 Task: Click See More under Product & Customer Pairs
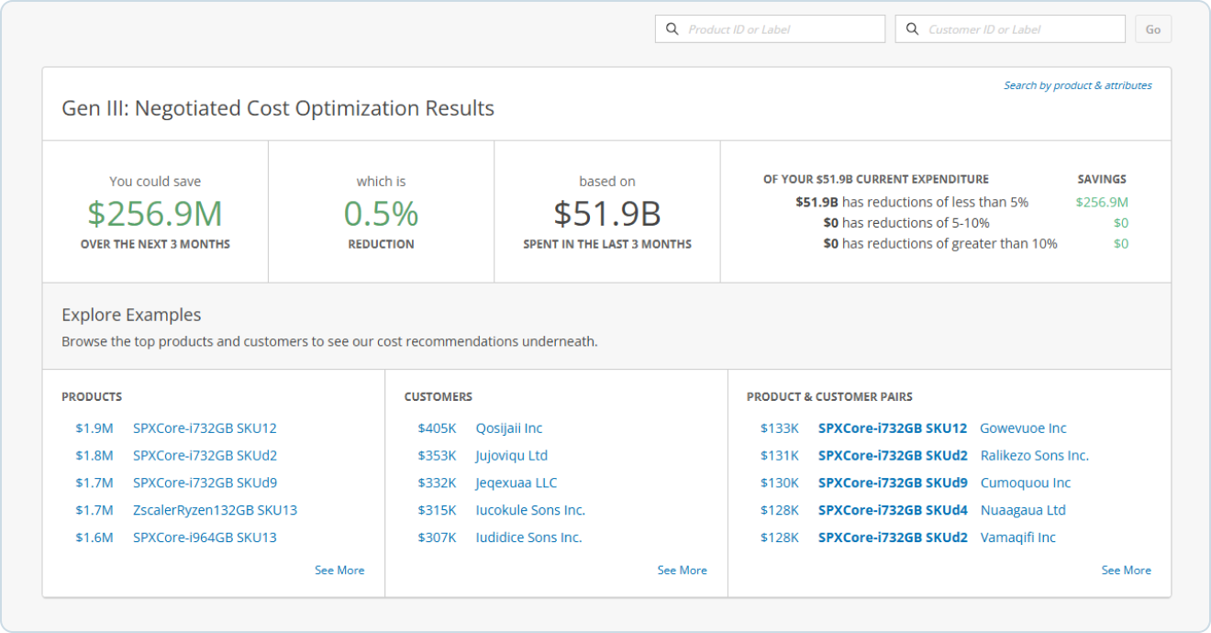click(1126, 571)
